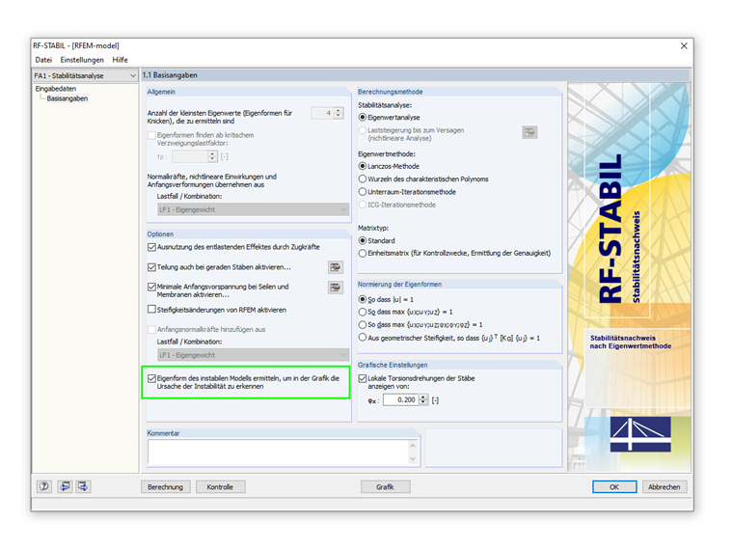Open settings icon for minimal initial prestress
The height and width of the screenshot is (550, 733).
[x=336, y=288]
